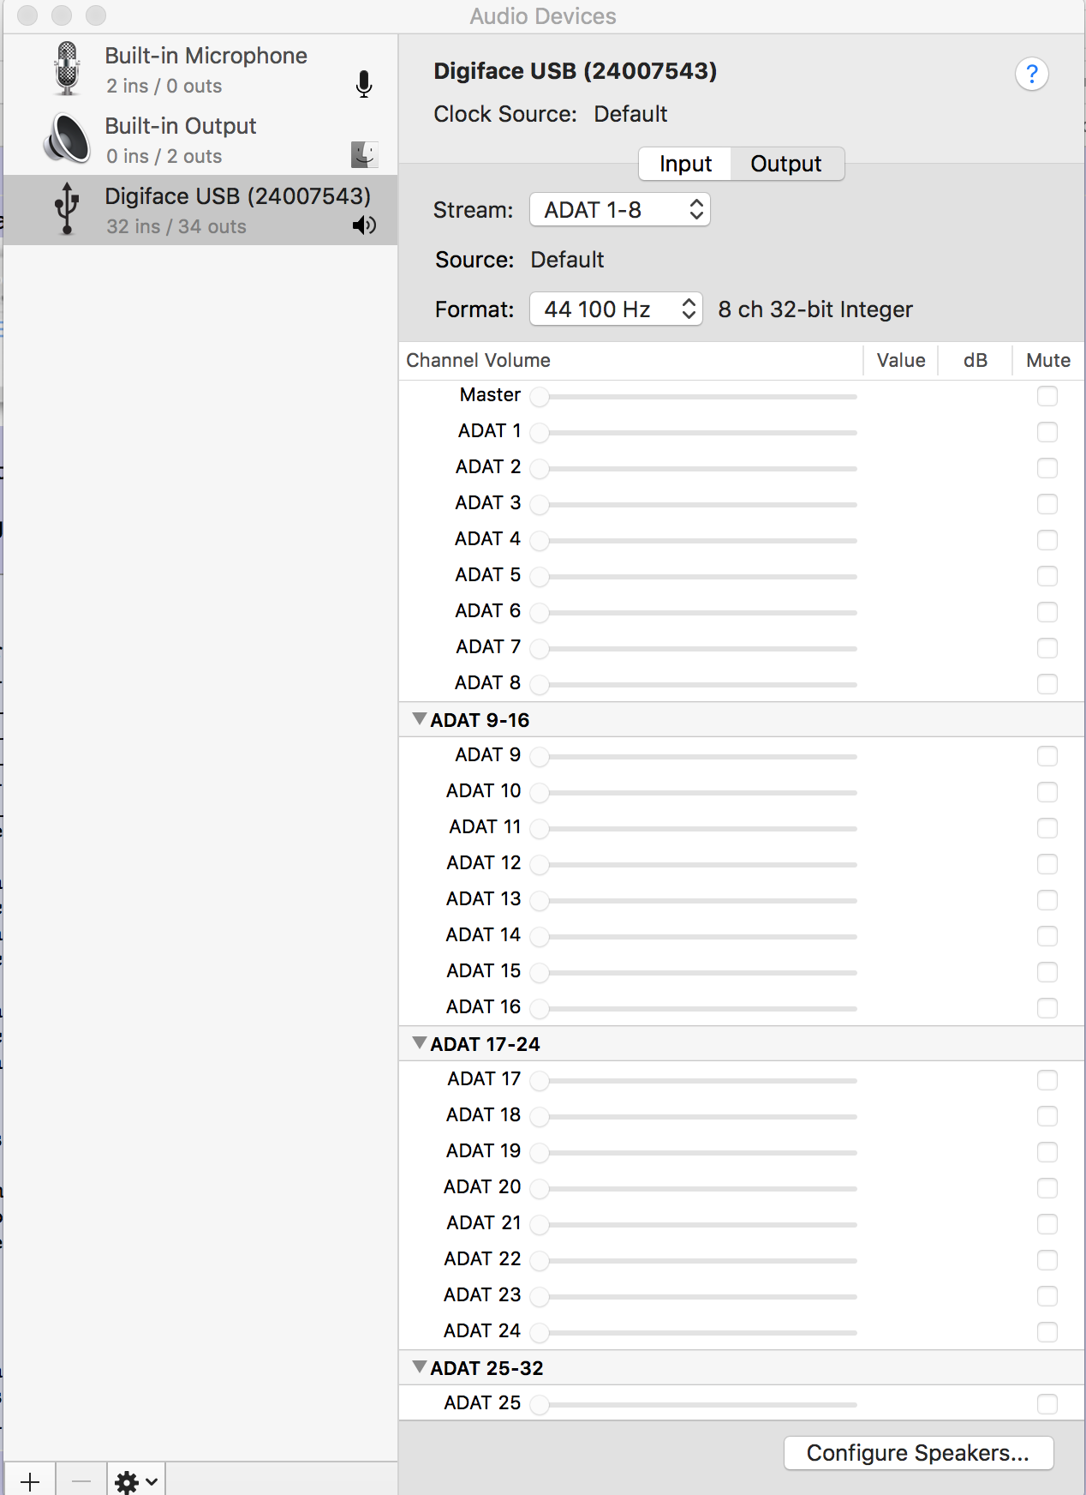1086x1495 pixels.
Task: Click the Value column header
Action: point(901,361)
